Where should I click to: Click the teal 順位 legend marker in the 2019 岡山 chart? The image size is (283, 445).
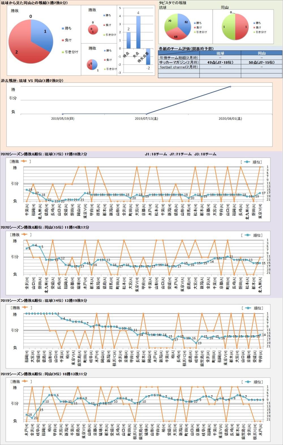pos(248,382)
